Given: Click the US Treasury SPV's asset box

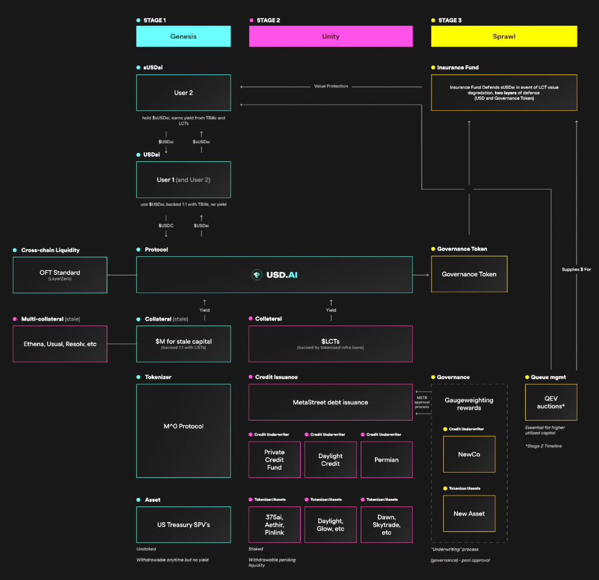Looking at the screenshot, I should click(x=183, y=524).
